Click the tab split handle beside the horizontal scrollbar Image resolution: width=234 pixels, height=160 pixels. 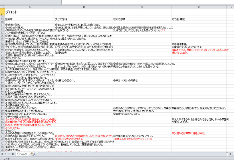click(227, 154)
